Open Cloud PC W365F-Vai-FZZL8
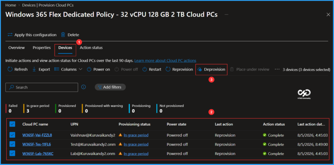 click(x=37, y=135)
